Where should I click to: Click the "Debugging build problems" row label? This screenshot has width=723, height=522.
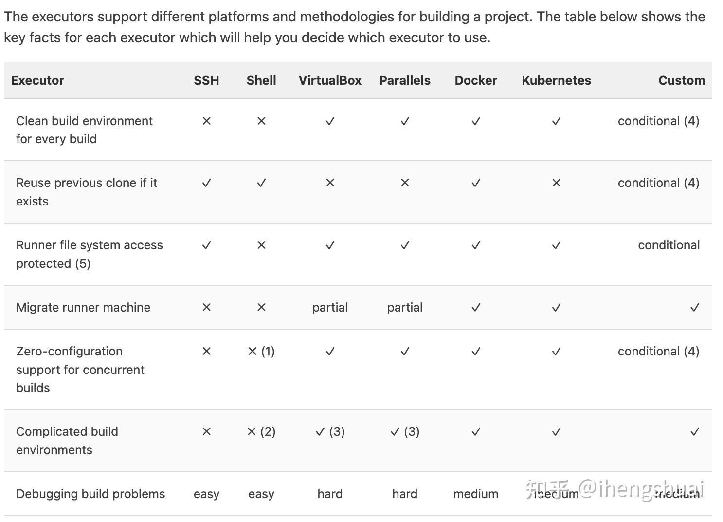[x=90, y=494]
